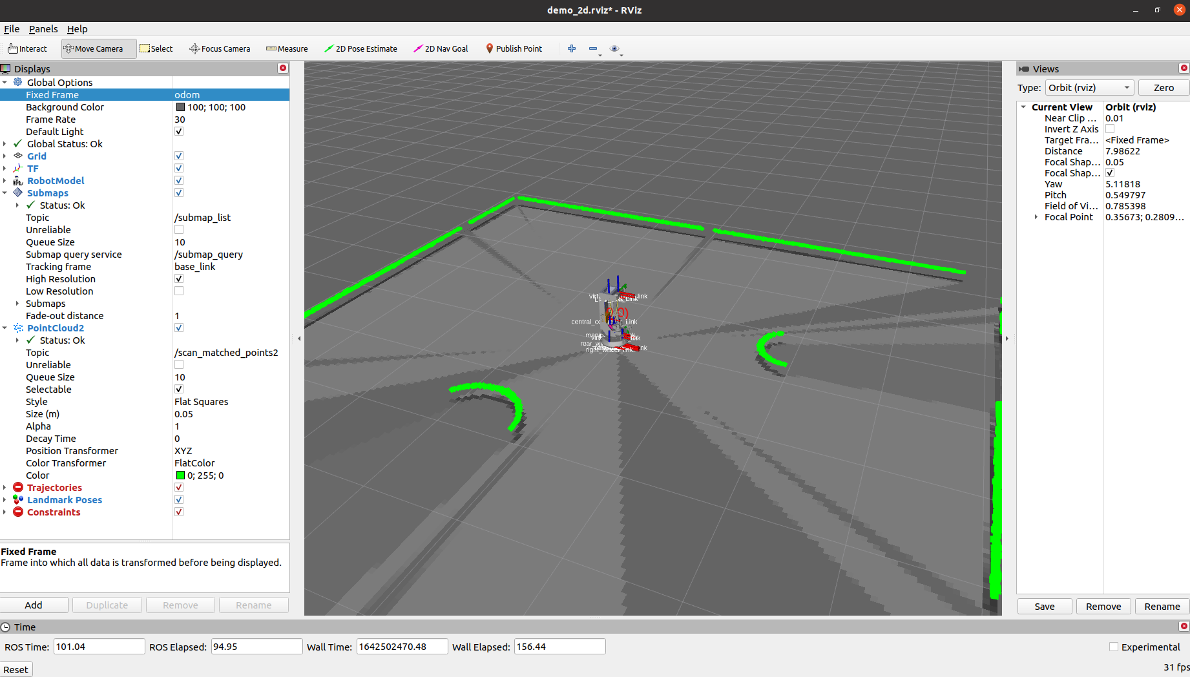Expand the Focal Point property
This screenshot has width=1190, height=677.
point(1036,217)
